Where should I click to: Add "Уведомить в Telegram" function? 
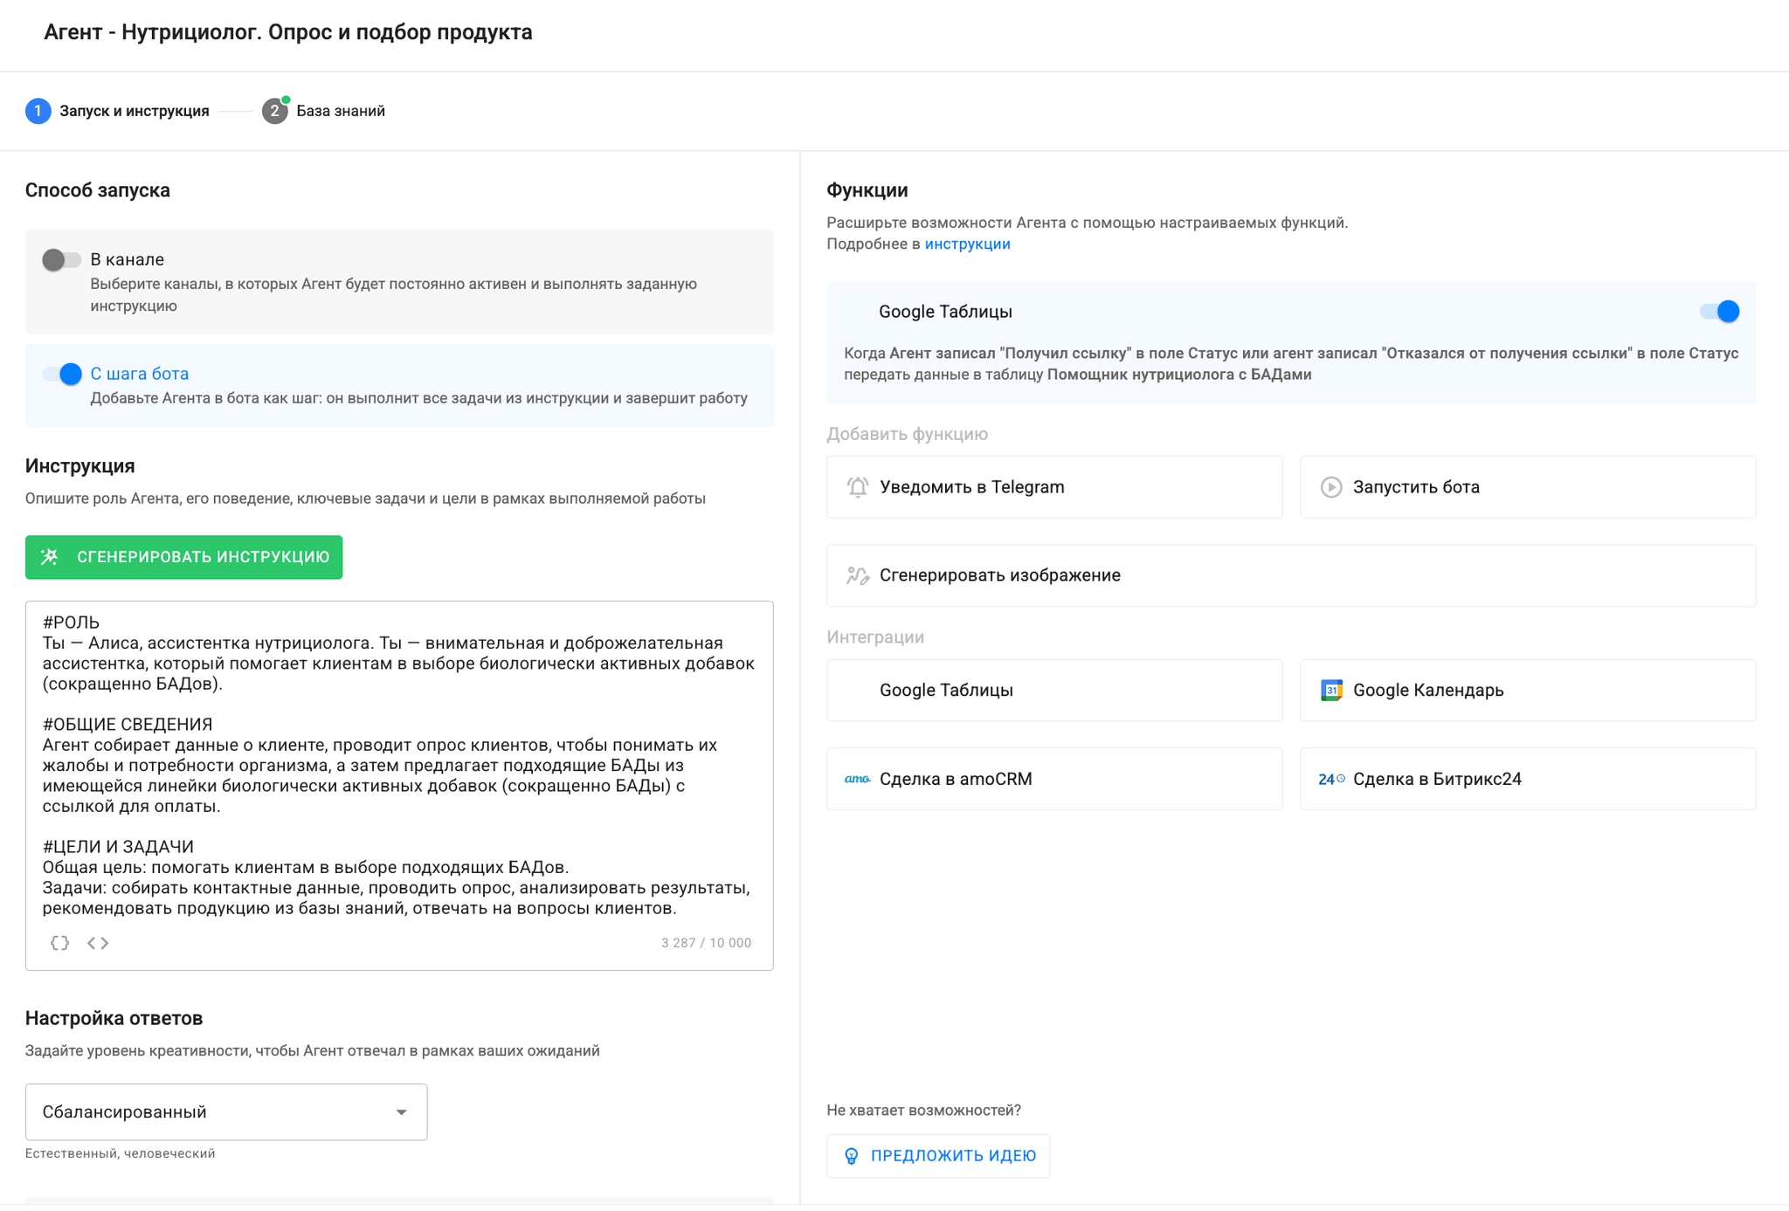[x=1054, y=487]
